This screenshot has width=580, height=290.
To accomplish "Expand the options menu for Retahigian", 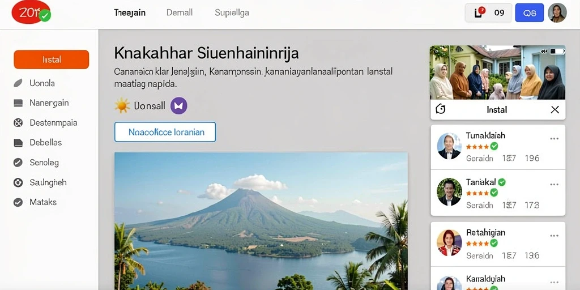I will tap(554, 236).
